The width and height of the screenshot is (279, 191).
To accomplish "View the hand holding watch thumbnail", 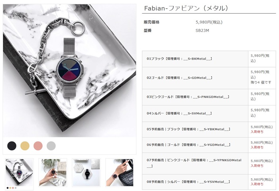I will (x=53, y=173).
